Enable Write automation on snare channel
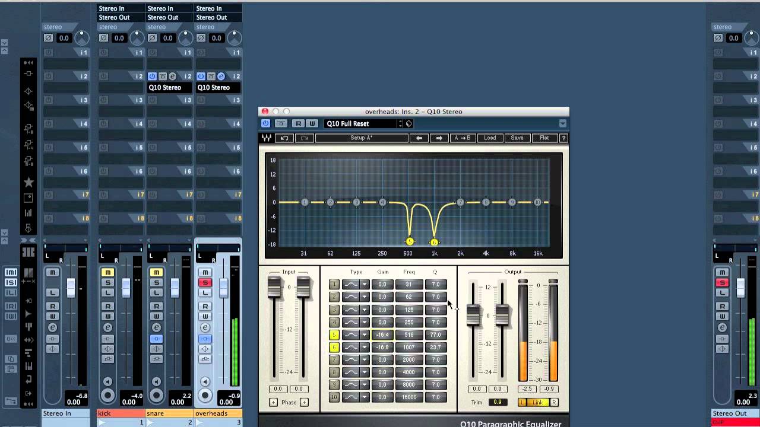The image size is (760, 427). (156, 316)
